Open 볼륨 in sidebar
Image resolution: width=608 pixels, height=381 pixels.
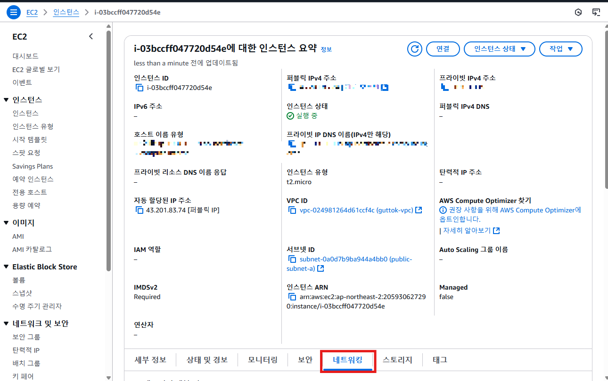pos(19,280)
